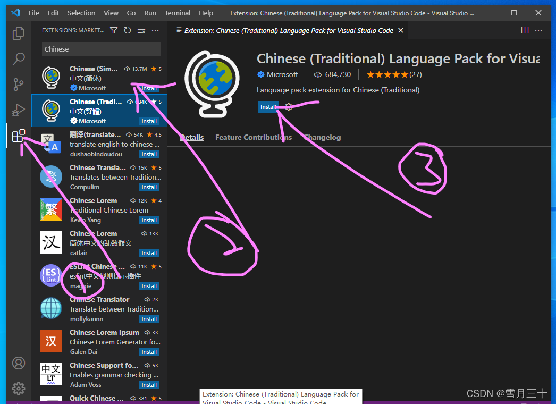Viewport: 556px width, 404px height.
Task: Open the Go menu
Action: [131, 13]
